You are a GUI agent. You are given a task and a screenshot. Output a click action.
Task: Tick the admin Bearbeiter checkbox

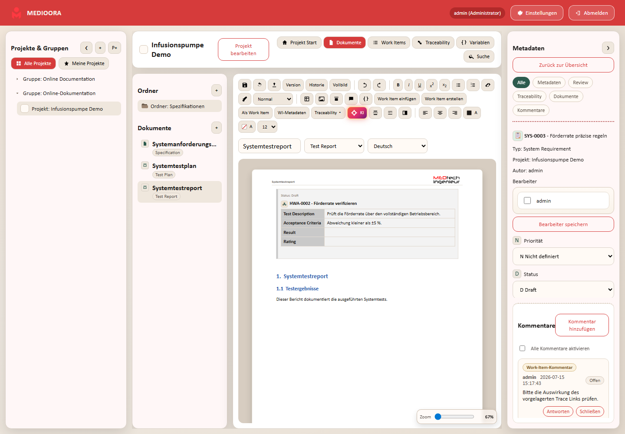(x=527, y=201)
